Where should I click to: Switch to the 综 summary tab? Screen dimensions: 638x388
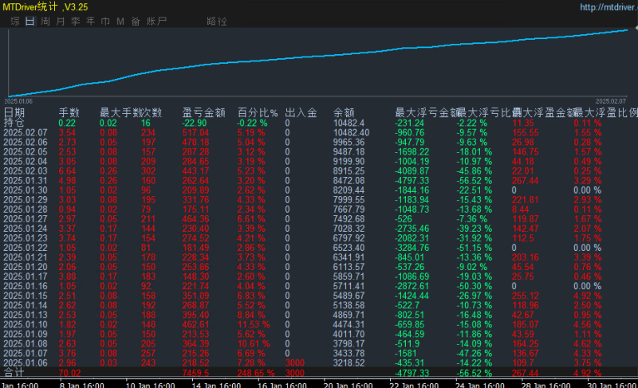(15, 22)
